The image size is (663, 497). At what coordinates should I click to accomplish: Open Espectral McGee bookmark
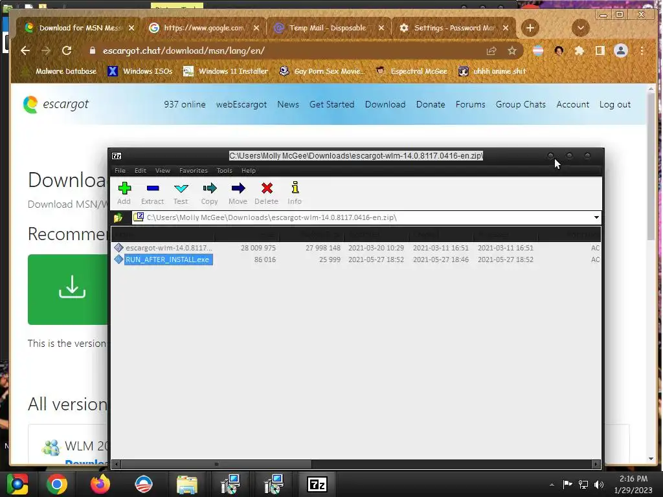[x=412, y=71]
